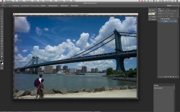Image resolution: width=180 pixels, height=112 pixels.
Task: Toggle visibility of the group layer
Action: point(159,19)
